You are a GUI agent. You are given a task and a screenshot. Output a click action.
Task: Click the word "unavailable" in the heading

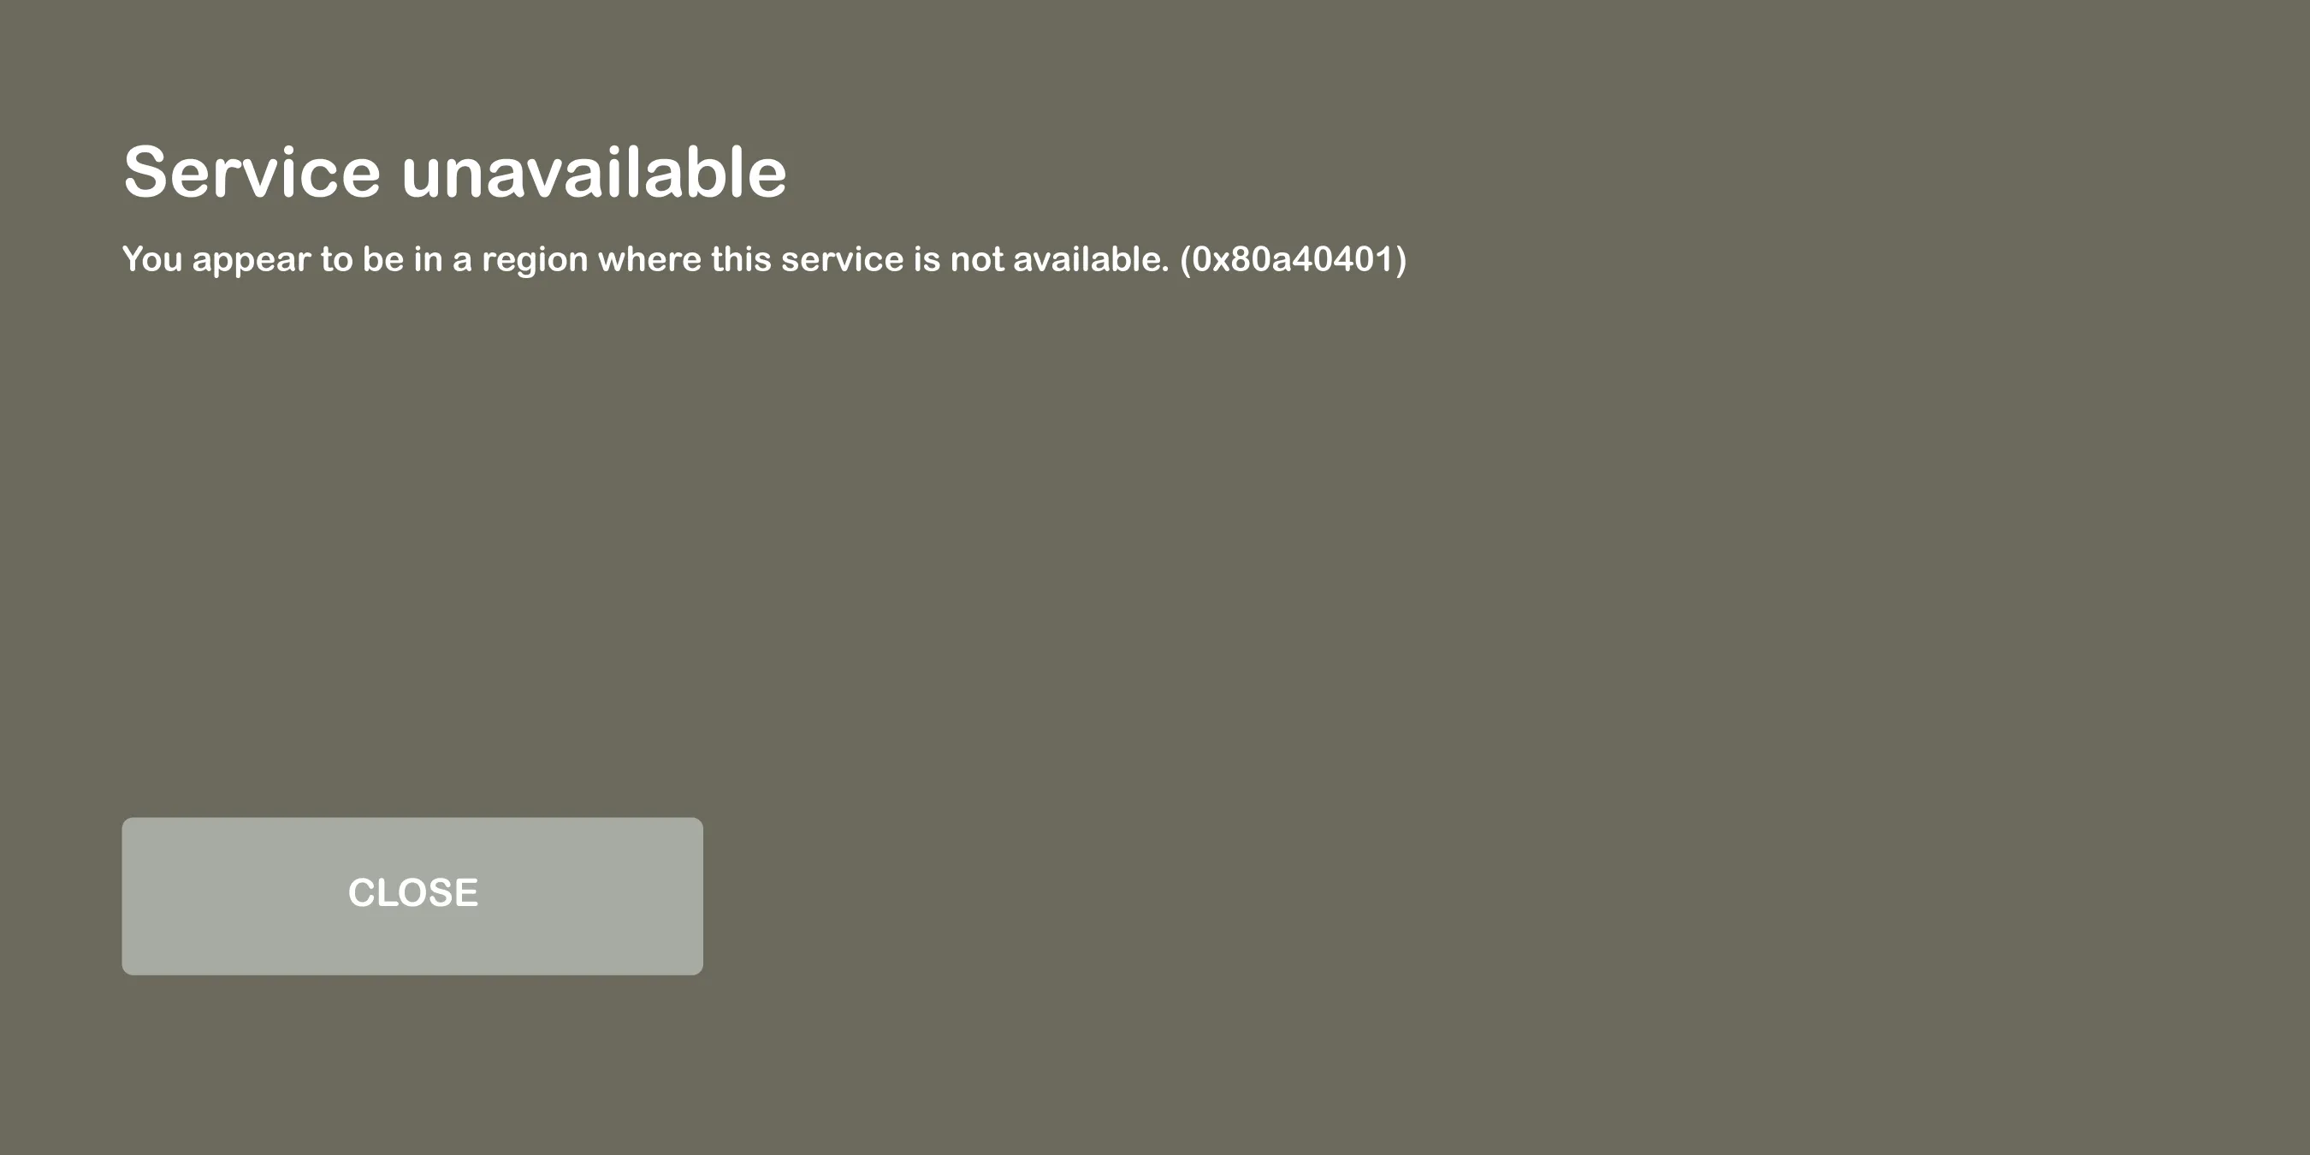click(594, 172)
